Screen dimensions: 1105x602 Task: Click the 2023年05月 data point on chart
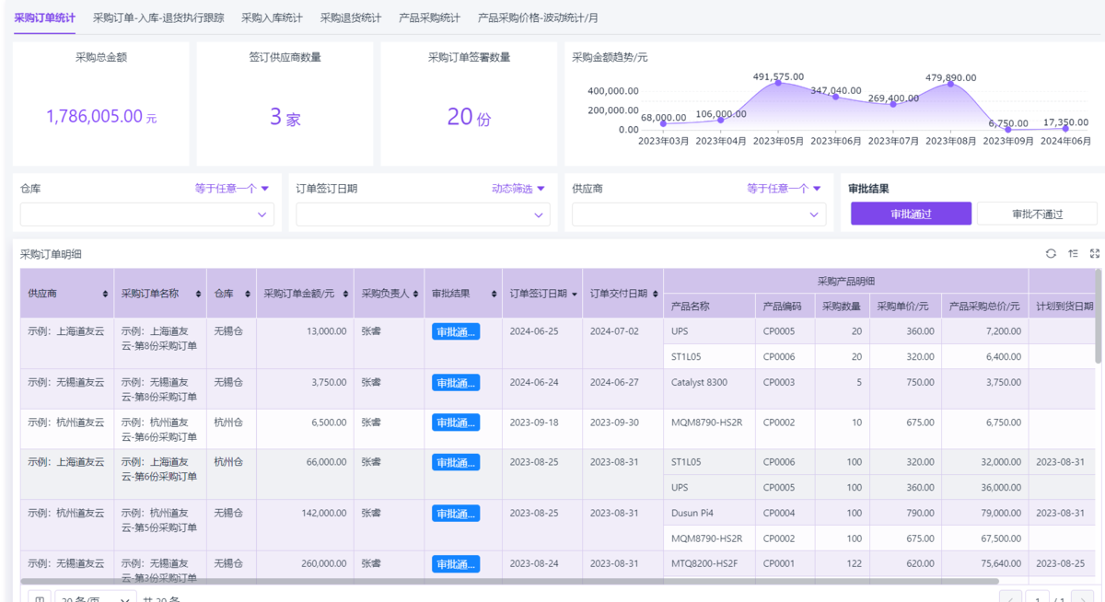coord(779,83)
